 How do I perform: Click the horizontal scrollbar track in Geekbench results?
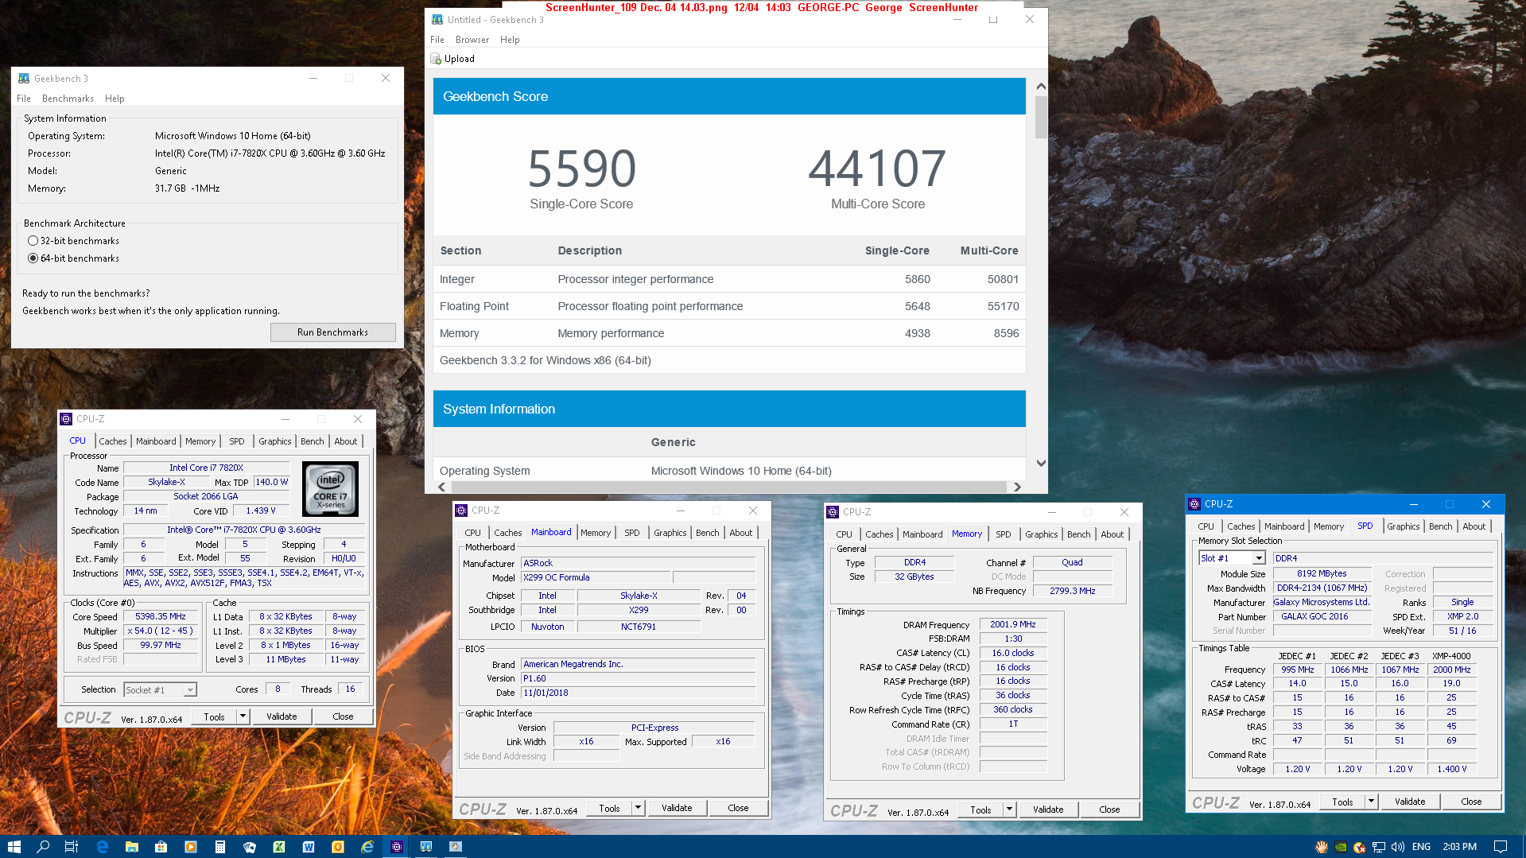728,487
